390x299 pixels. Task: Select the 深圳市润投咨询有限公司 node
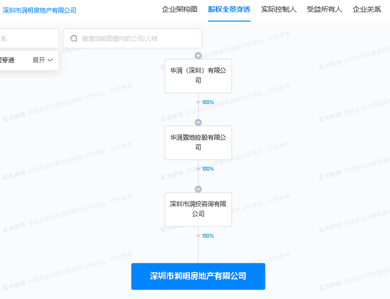pos(198,210)
